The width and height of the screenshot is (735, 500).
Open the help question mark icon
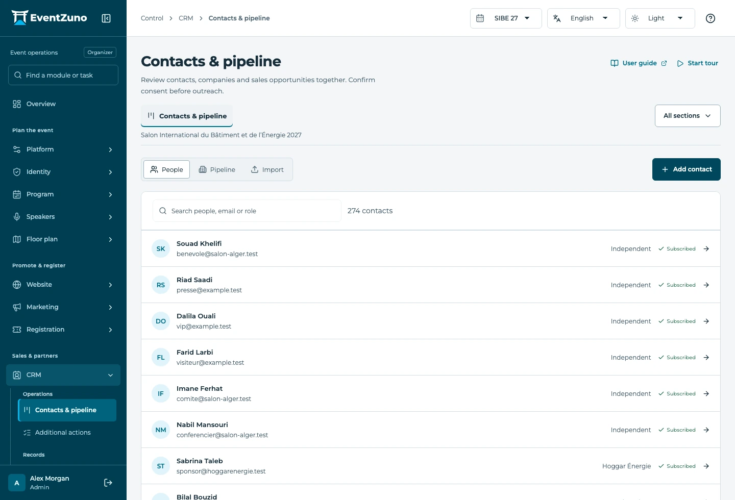pyautogui.click(x=710, y=18)
